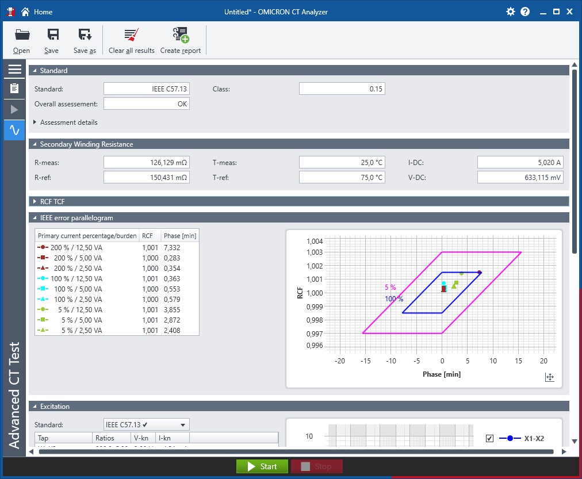The image size is (582, 479).
Task: Click the Ratios column header
Action: pyautogui.click(x=112, y=438)
